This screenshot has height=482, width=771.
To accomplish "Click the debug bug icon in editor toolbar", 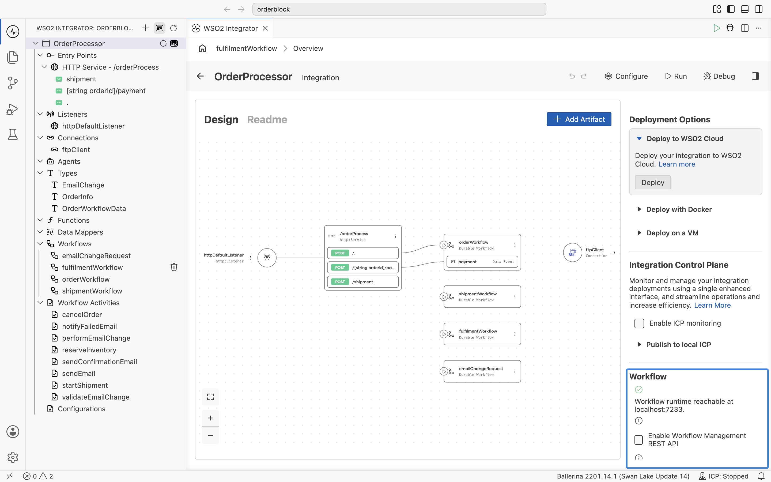I will (730, 28).
